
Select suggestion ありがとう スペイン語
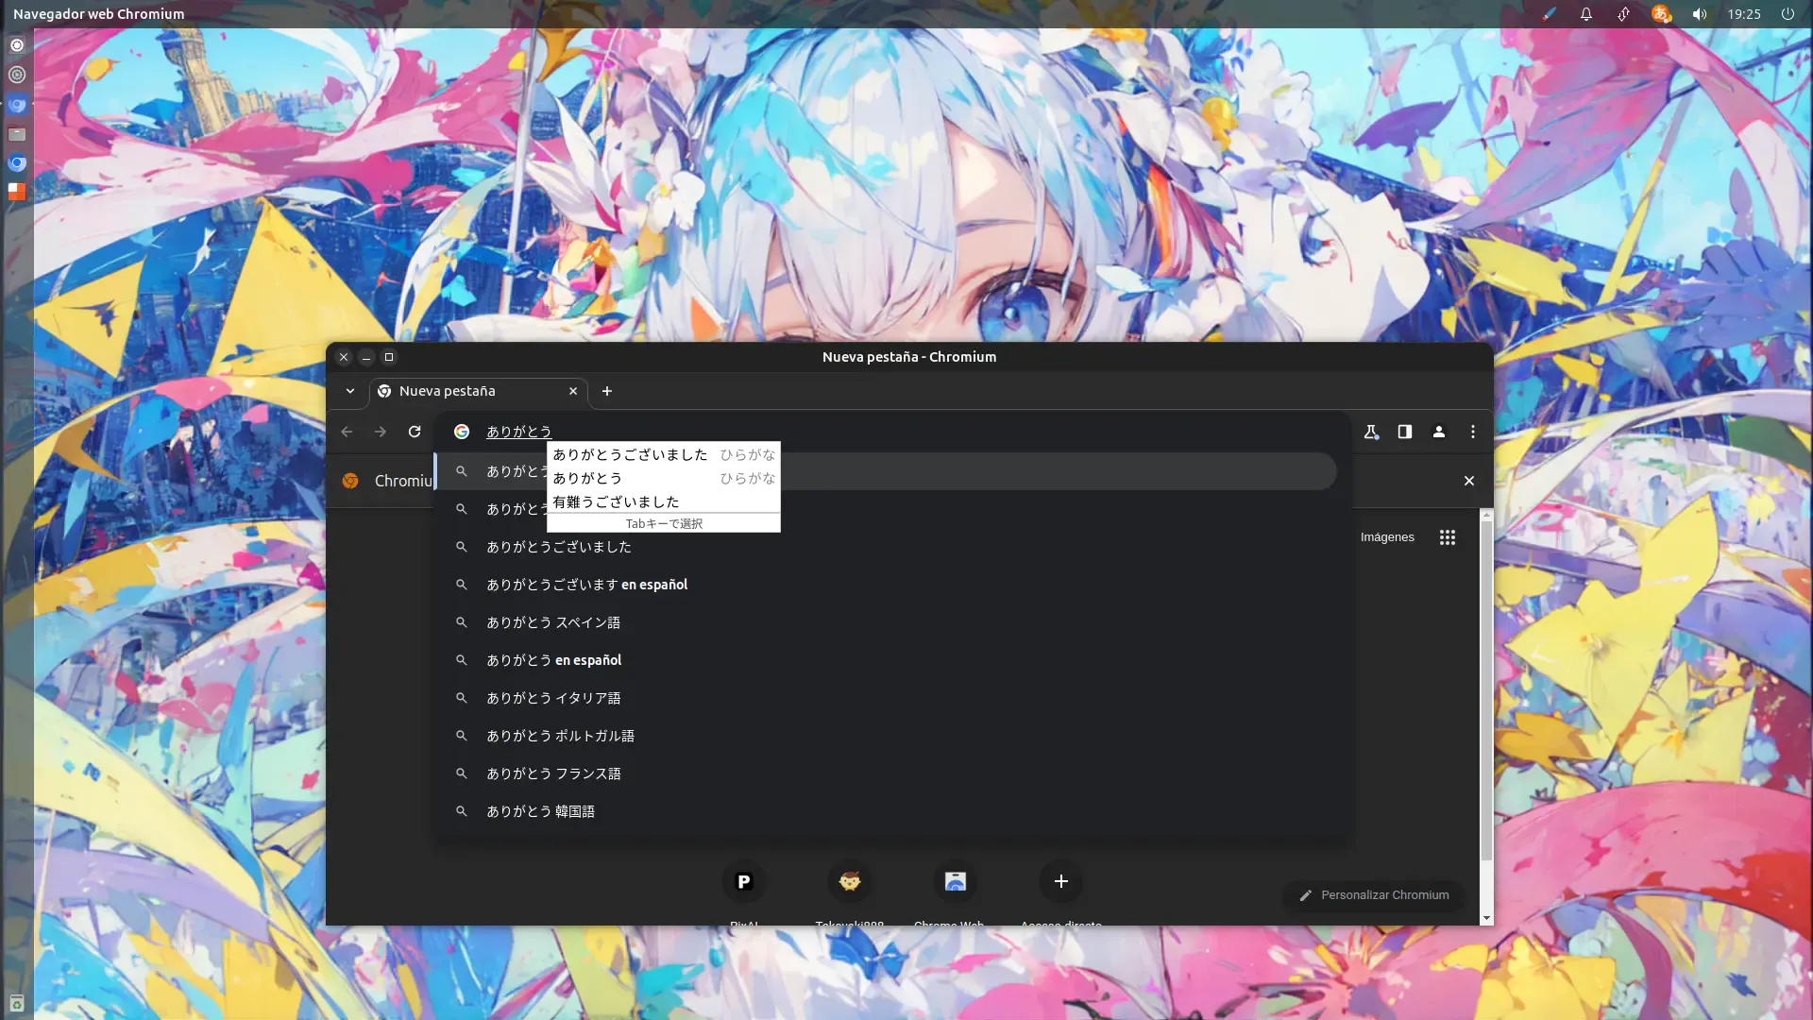553,622
